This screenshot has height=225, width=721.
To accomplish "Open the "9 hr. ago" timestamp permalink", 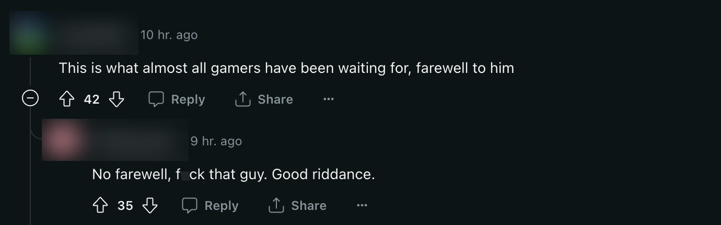I will click(x=216, y=141).
